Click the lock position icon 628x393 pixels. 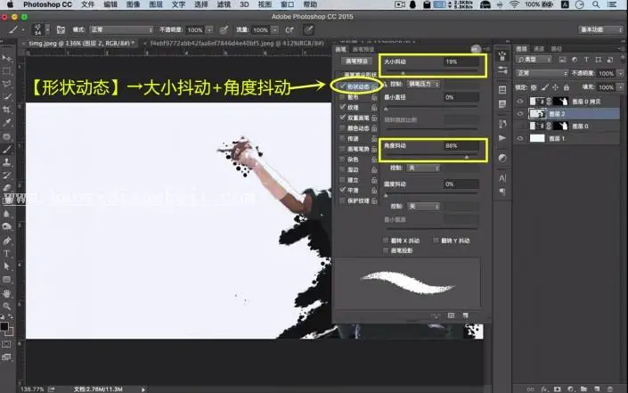556,87
